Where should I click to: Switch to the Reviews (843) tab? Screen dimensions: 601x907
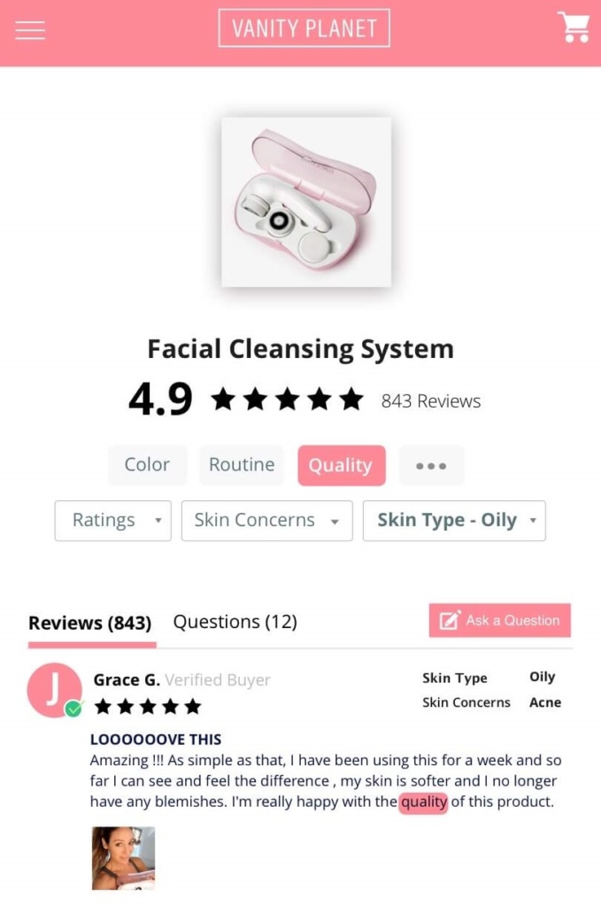click(x=90, y=623)
